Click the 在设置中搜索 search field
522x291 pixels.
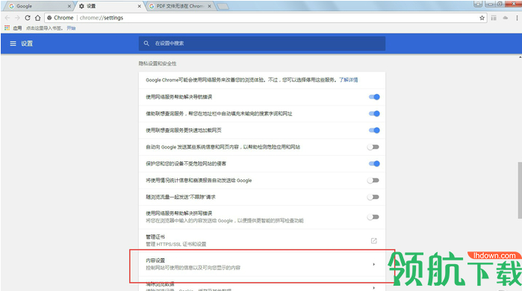point(262,43)
